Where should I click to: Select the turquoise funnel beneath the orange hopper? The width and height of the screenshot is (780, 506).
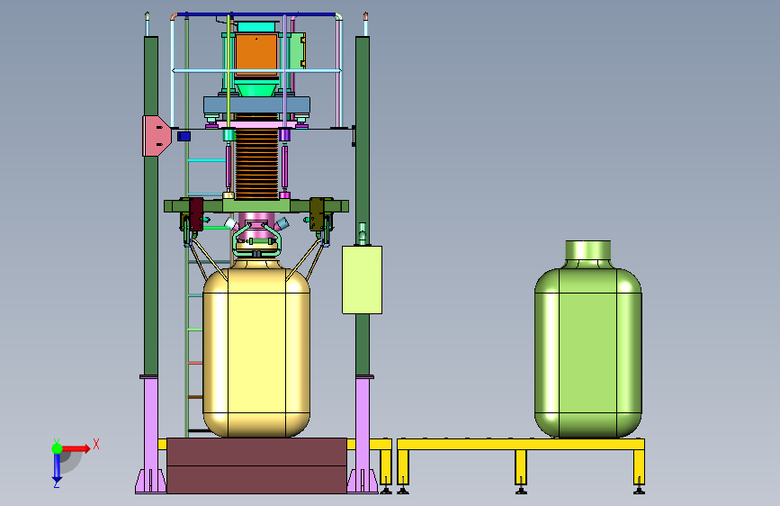pos(256,90)
